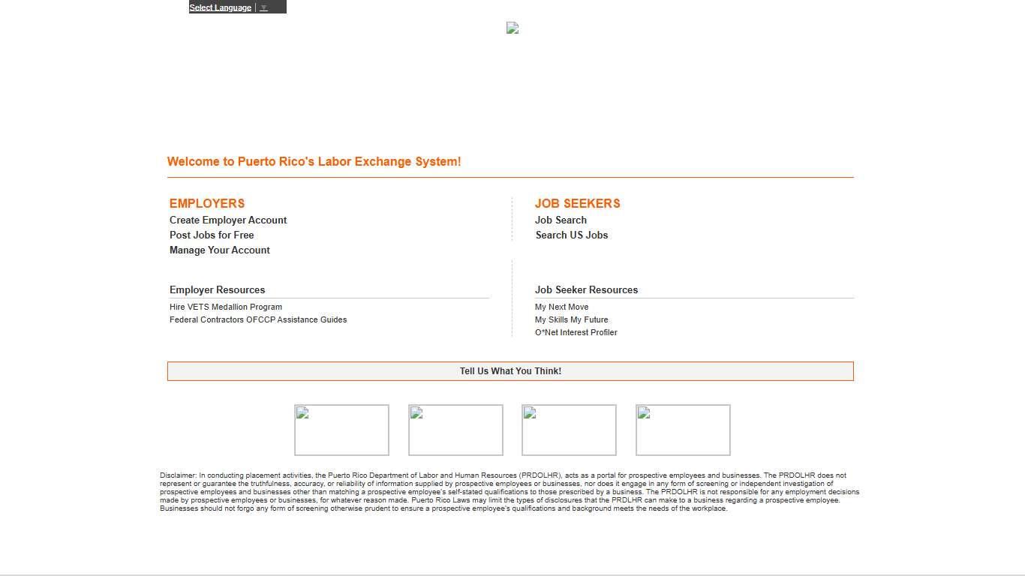Open the Select Language dropdown arrow
This screenshot has height=576, width=1025.
tap(263, 7)
